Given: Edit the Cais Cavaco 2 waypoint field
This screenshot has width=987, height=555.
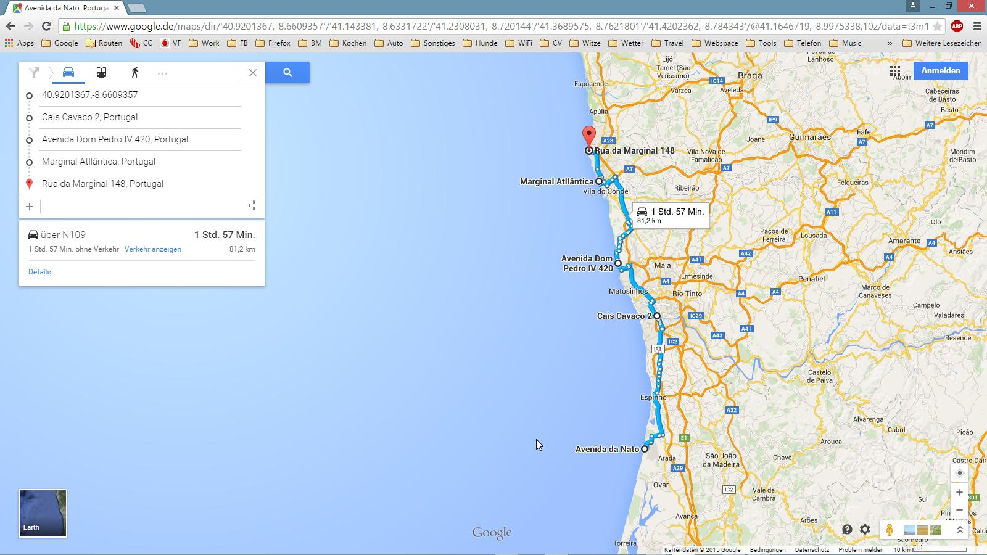Looking at the screenshot, I should (141, 117).
